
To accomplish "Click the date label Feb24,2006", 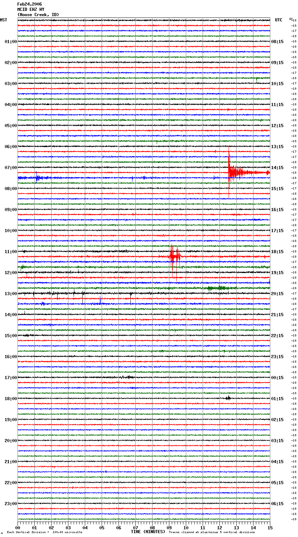I will (x=29, y=4).
